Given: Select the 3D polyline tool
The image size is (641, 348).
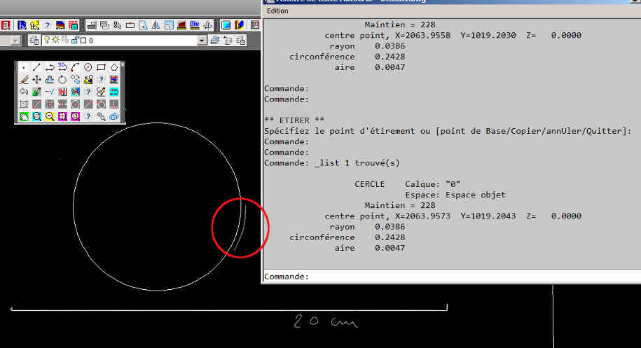Looking at the screenshot, I should tap(62, 67).
